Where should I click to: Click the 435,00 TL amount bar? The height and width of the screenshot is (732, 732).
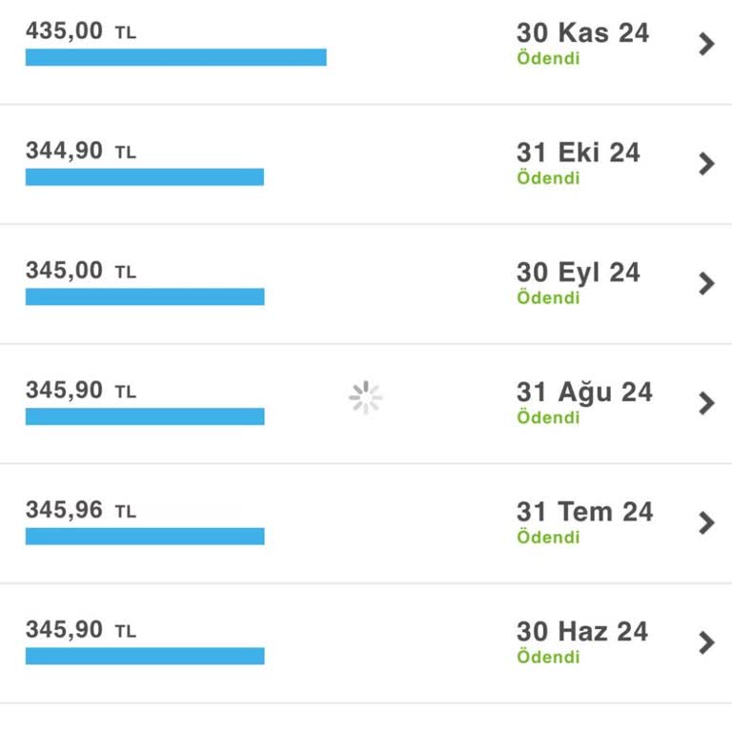(175, 57)
